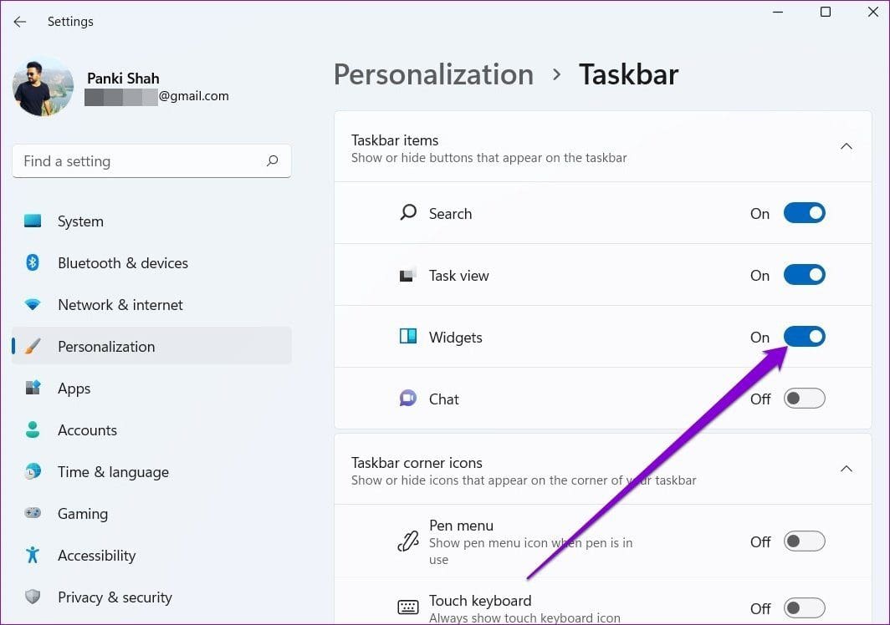Image resolution: width=890 pixels, height=625 pixels.
Task: Open Personalization from the breadcrumb
Action: [x=433, y=74]
